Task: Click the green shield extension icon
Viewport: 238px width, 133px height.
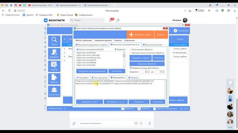Action: (x=222, y=11)
